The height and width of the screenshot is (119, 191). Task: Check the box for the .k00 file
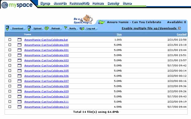pyautogui.click(x=10, y=45)
